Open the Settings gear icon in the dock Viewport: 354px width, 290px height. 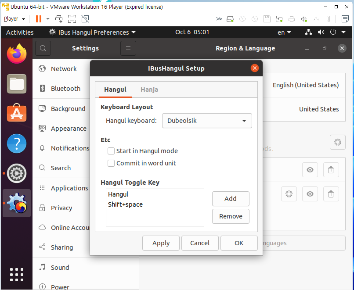[x=17, y=173]
